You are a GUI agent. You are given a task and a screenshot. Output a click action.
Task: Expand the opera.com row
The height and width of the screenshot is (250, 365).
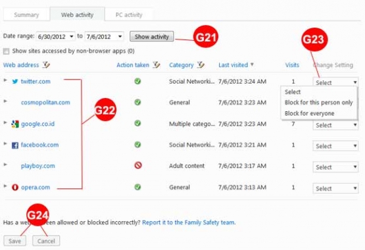click(x=5, y=186)
